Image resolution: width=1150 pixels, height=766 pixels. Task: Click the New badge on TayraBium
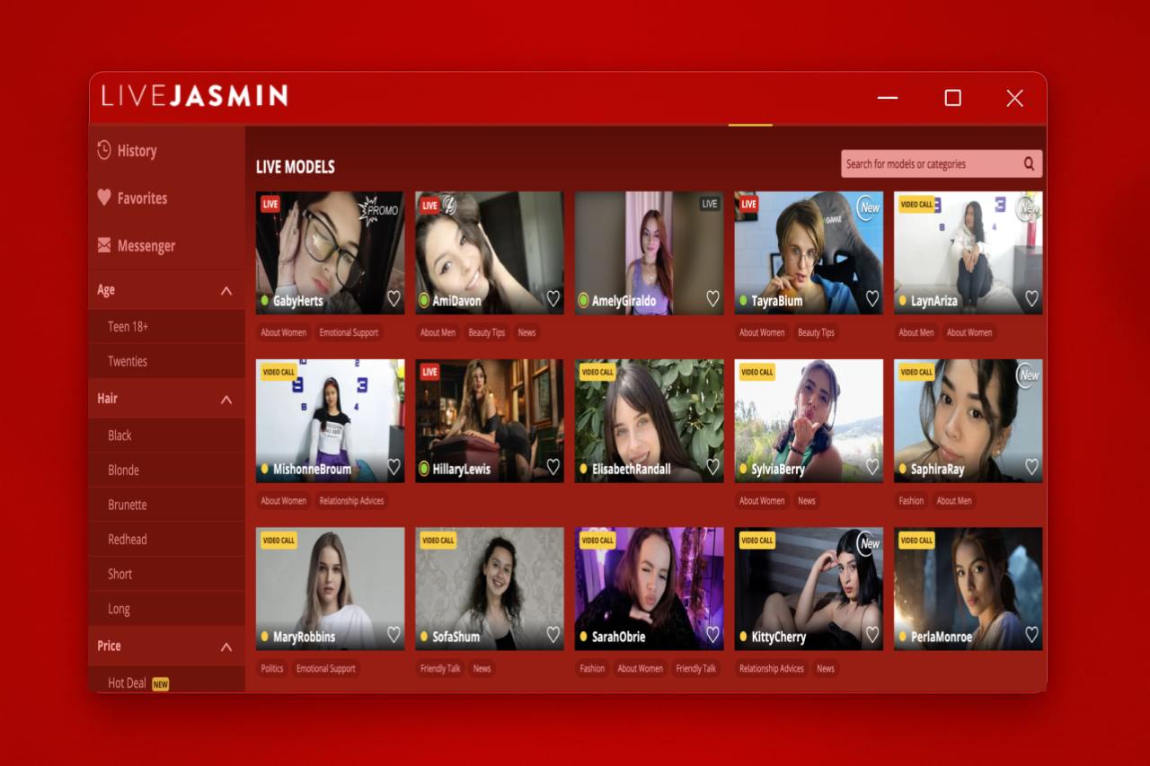pos(869,207)
